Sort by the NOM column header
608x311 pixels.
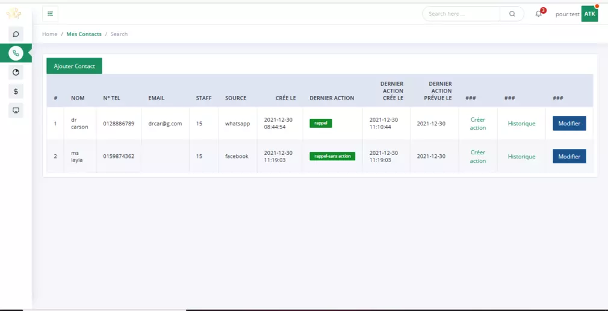click(x=78, y=98)
